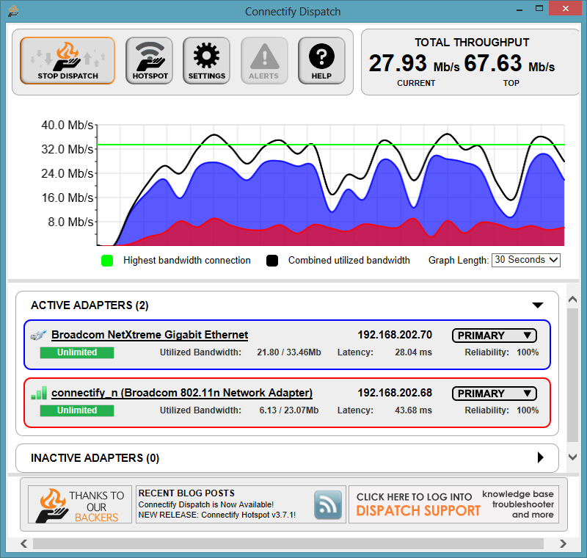
Task: Click the RSS feed icon
Action: point(328,505)
